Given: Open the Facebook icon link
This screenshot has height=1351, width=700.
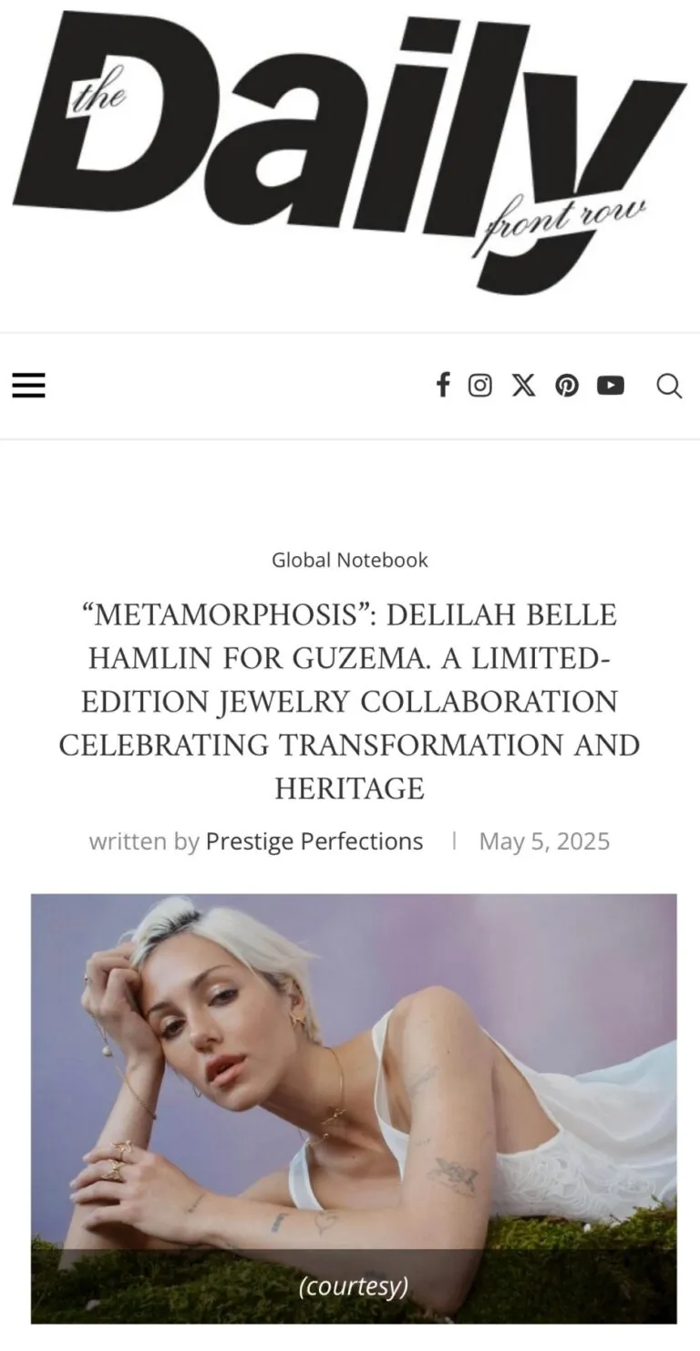Looking at the screenshot, I should pos(443,385).
